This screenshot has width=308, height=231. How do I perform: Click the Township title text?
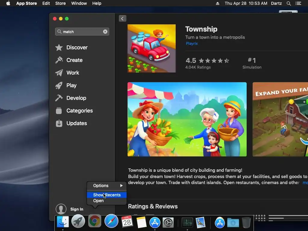click(201, 29)
